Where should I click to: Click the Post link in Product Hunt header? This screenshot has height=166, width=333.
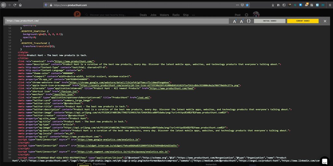coord(238,15)
